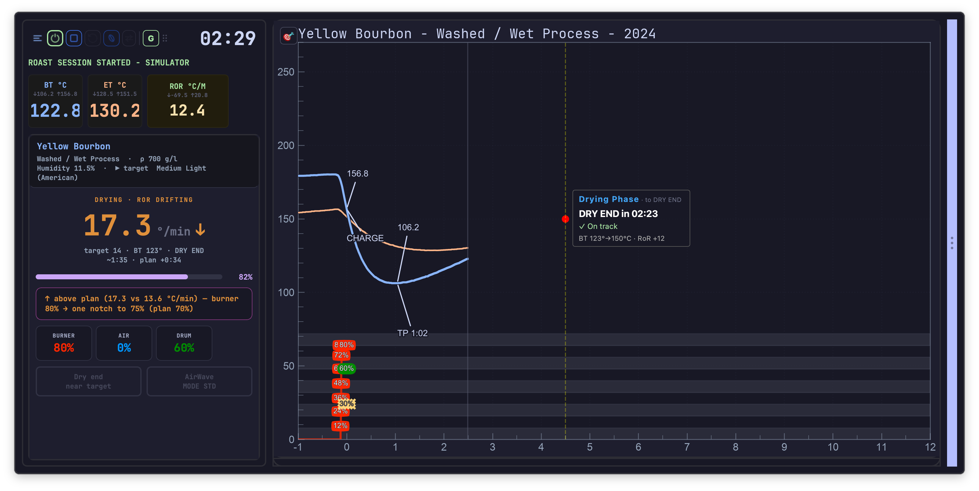Click DRYING · ROR DRIFTING phase label

(144, 200)
